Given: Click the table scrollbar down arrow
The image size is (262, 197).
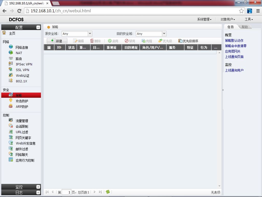Looking at the screenshot, I should click(219, 186).
